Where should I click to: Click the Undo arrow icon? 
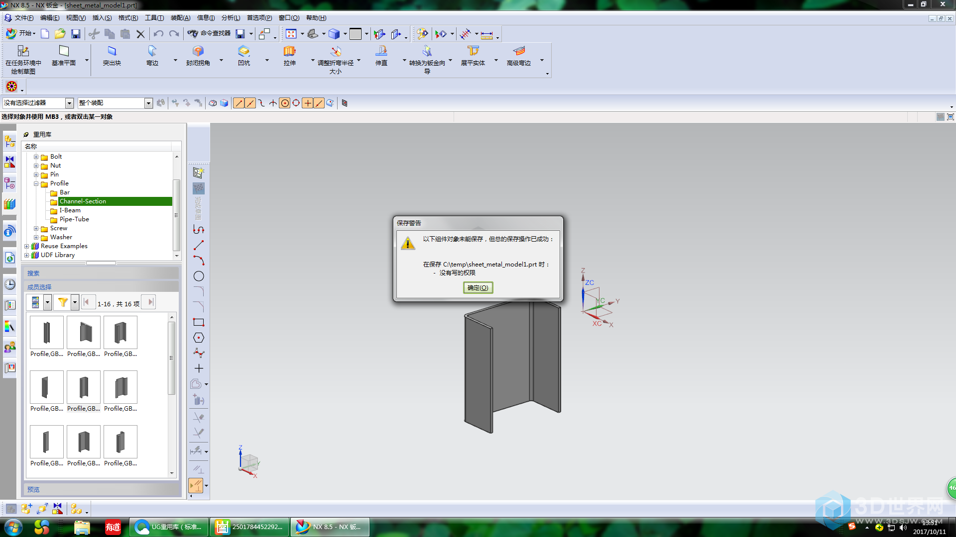coord(158,34)
